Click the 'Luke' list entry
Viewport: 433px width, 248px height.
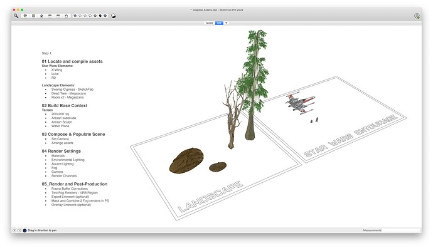[55, 74]
